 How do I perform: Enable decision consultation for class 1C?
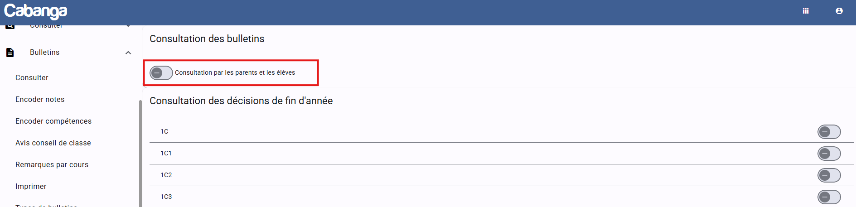829,132
